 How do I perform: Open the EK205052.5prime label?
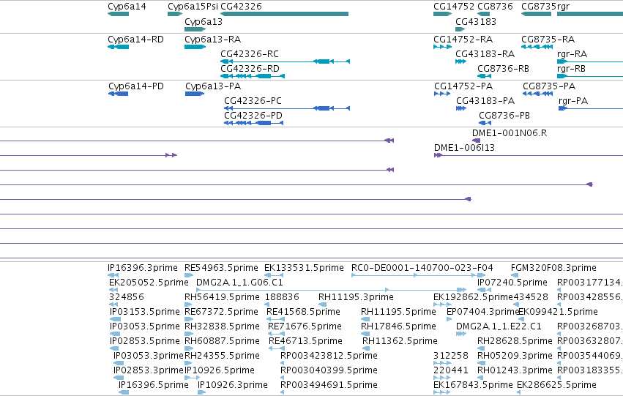click(x=149, y=283)
